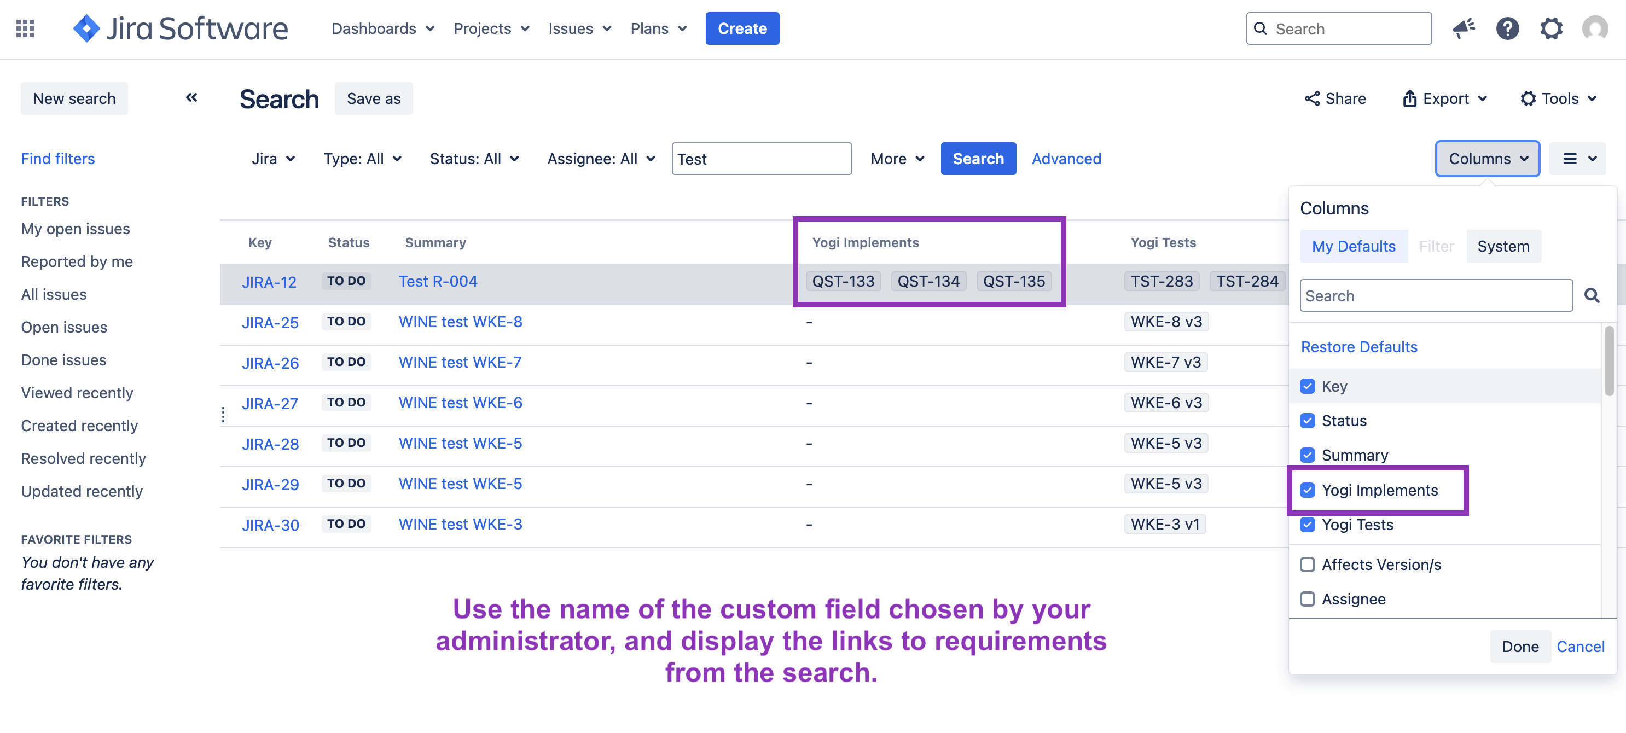1626x733 pixels.
Task: Click the magnifier icon beside column search
Action: (x=1592, y=295)
